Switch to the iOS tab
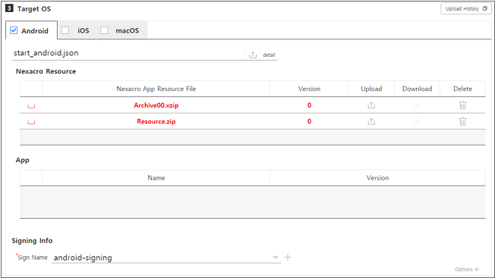This screenshot has height=278, width=495. [x=84, y=30]
